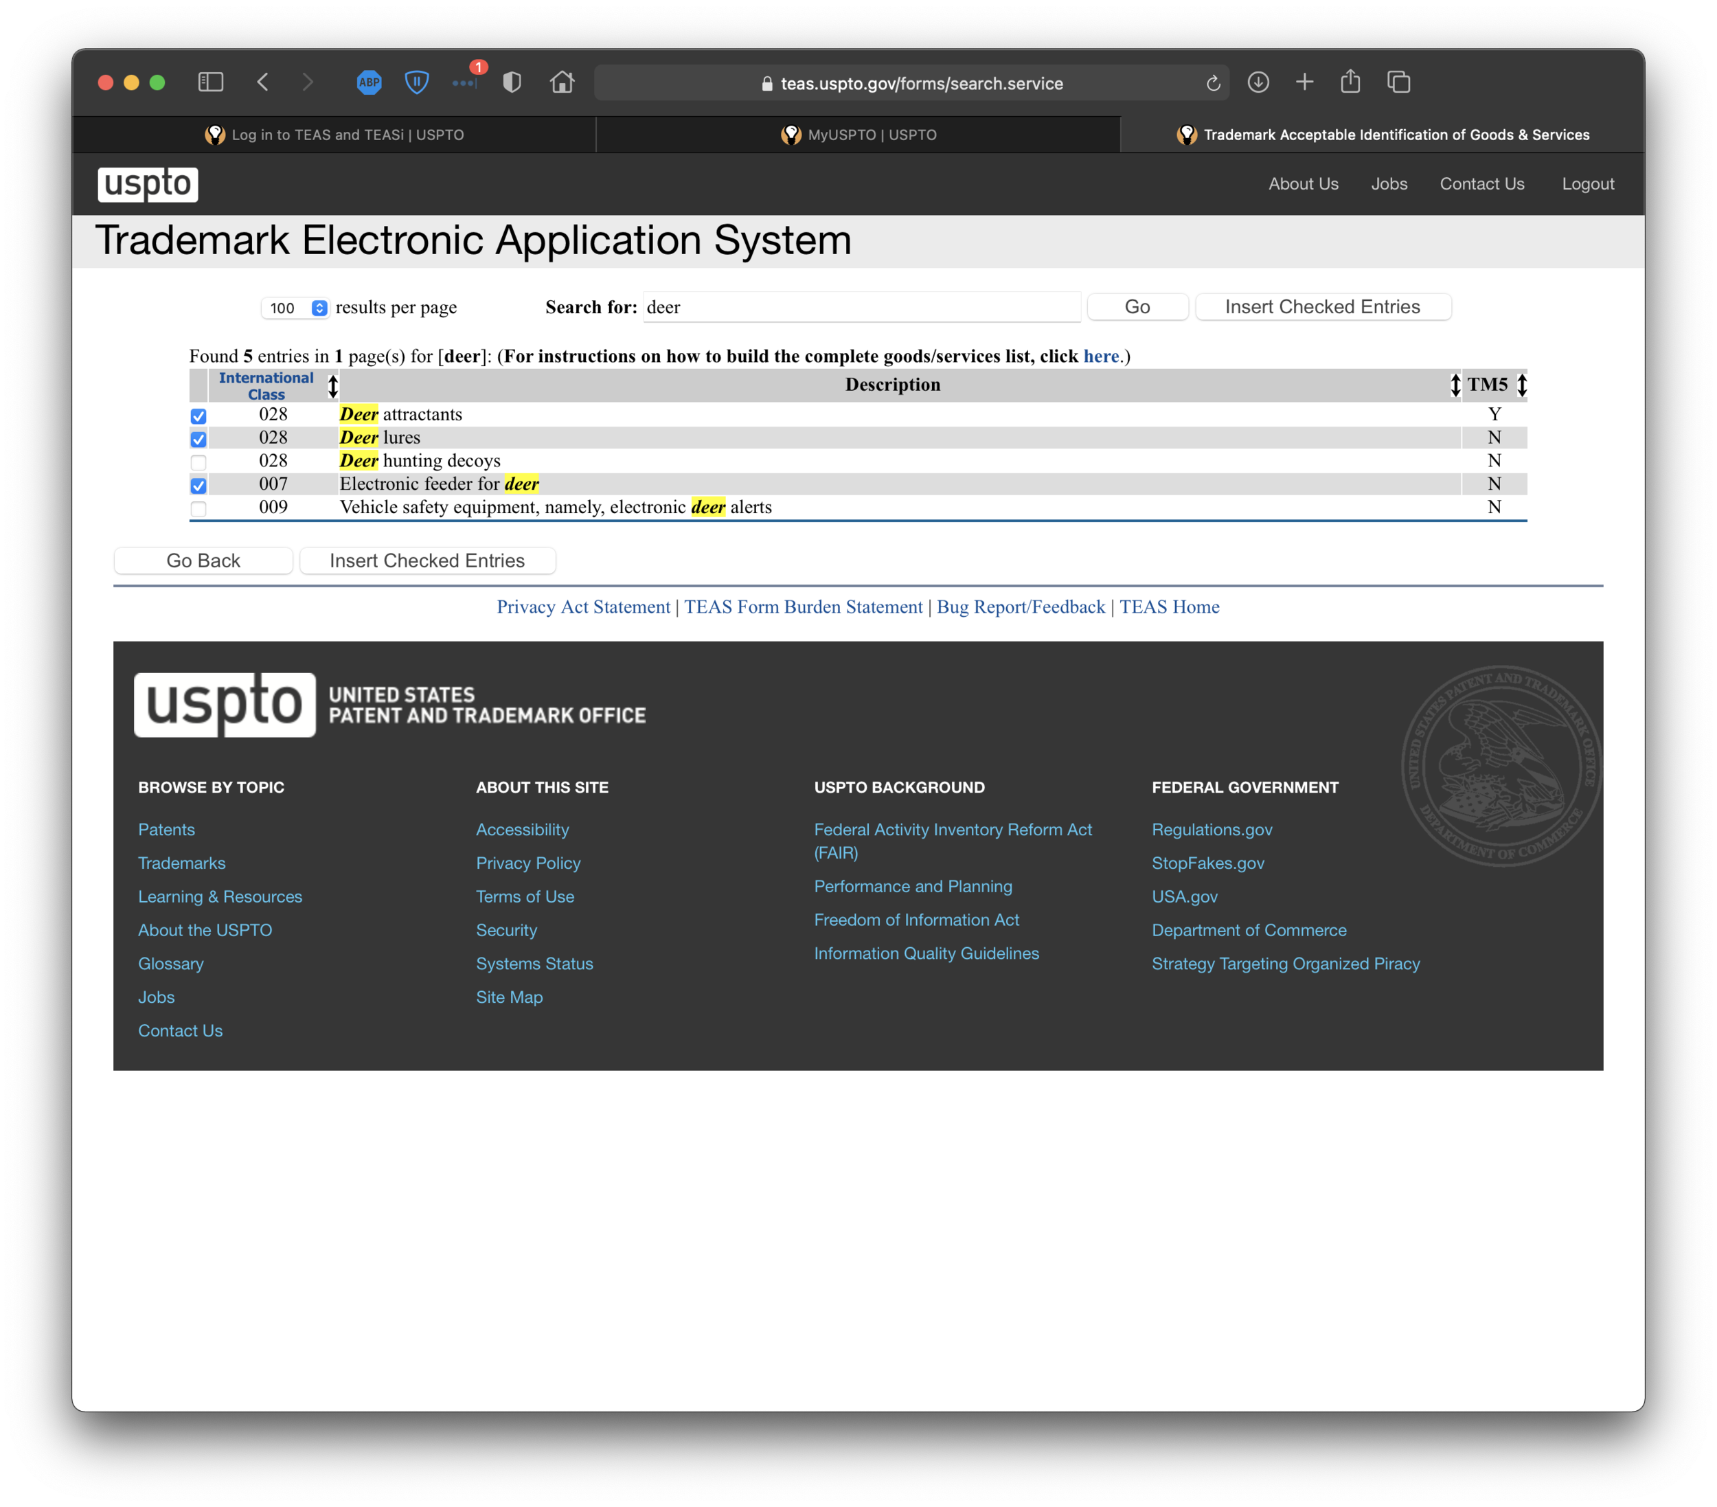Open the Trademarks footer link
The image size is (1717, 1507).
click(x=181, y=863)
